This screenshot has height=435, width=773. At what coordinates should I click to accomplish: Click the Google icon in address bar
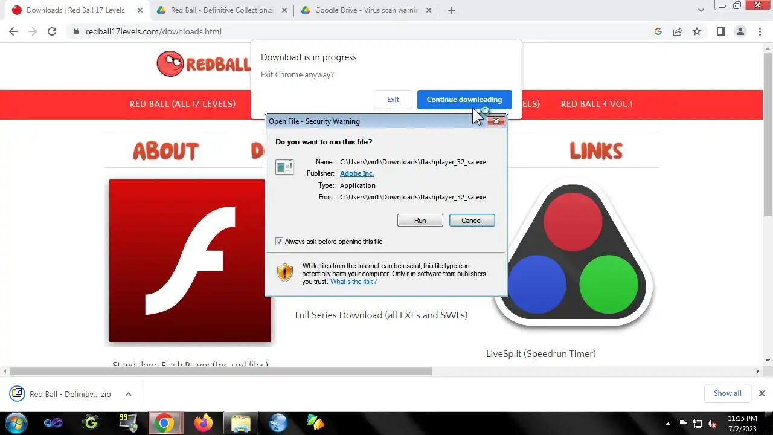tap(658, 31)
